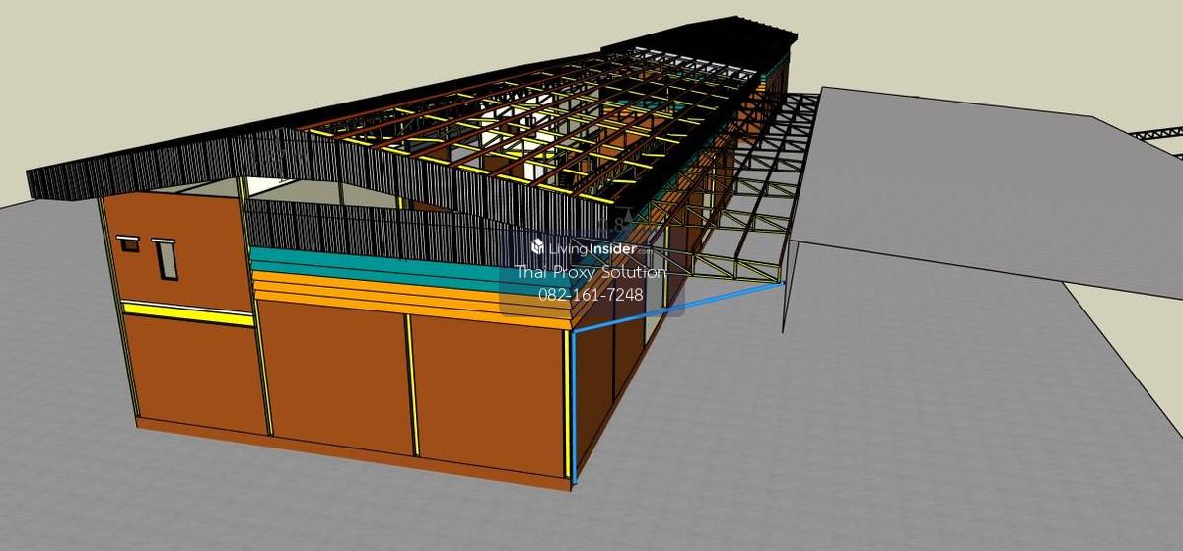Select the yellow horizontal band on left wall
This screenshot has height=551, width=1183.
pyautogui.click(x=187, y=313)
